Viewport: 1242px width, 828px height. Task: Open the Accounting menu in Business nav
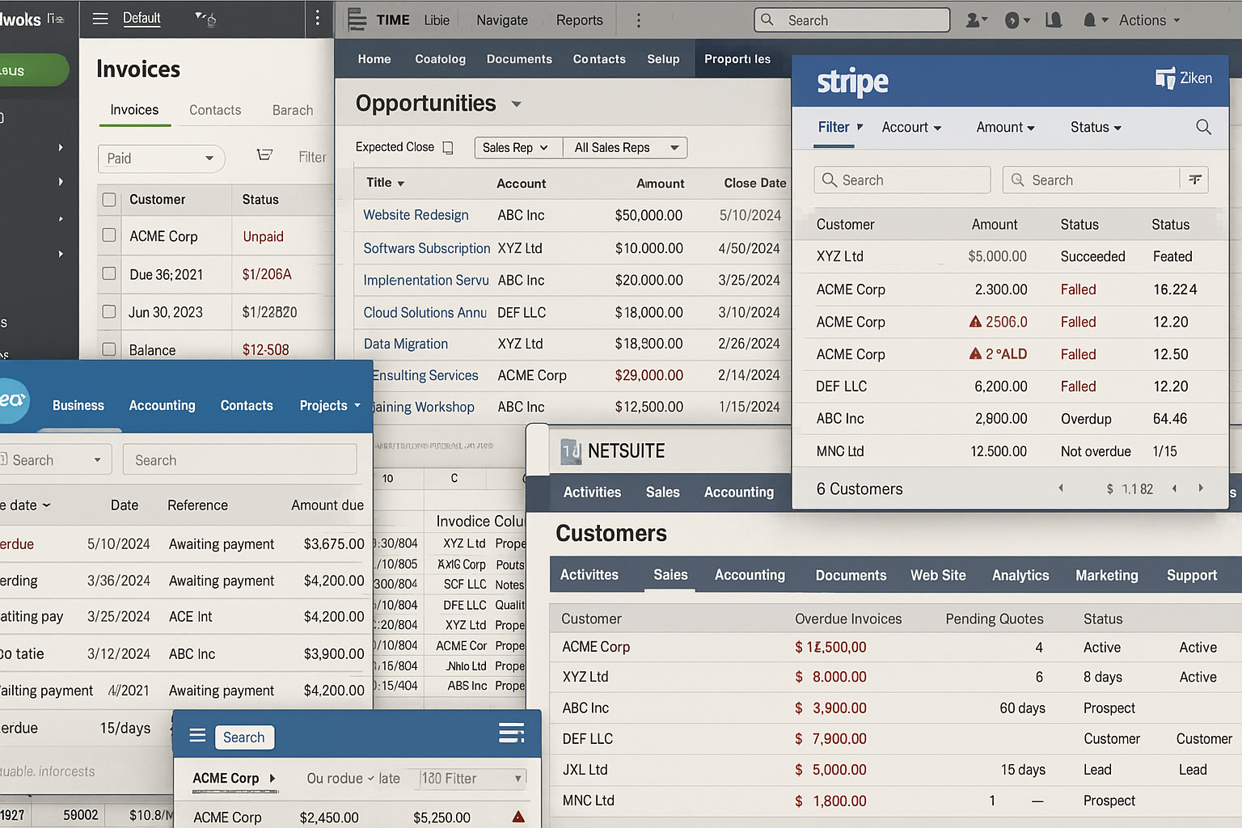[x=162, y=405]
